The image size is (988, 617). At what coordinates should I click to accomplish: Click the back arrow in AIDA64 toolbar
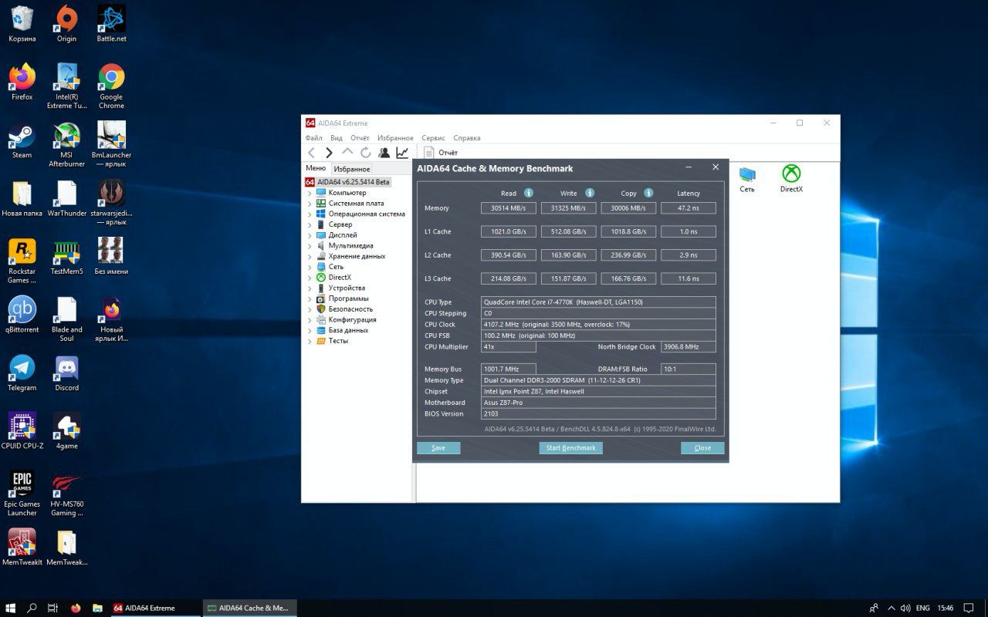click(x=311, y=153)
